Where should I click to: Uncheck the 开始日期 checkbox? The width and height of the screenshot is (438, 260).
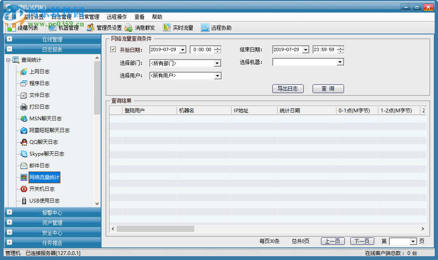click(112, 49)
